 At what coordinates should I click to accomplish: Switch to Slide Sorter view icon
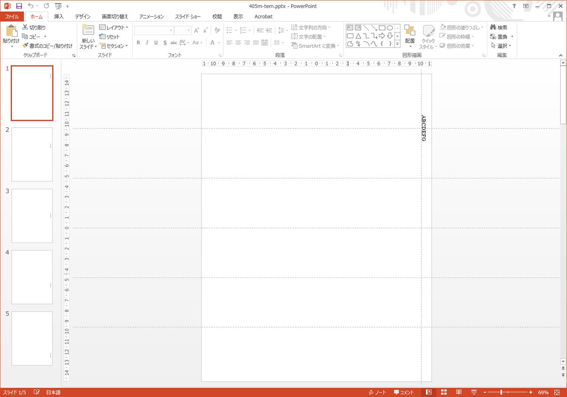click(444, 392)
